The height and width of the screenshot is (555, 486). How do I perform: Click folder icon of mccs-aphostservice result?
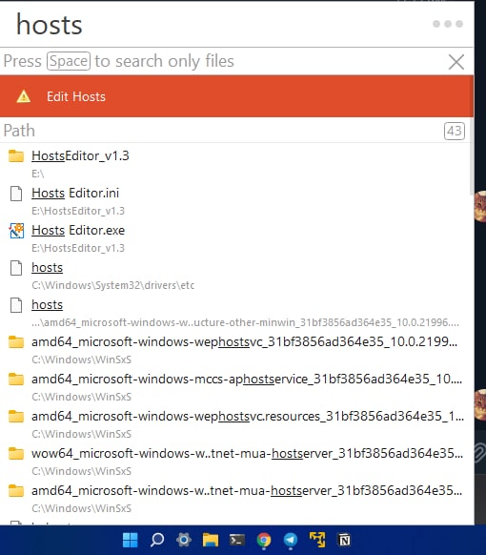16,380
